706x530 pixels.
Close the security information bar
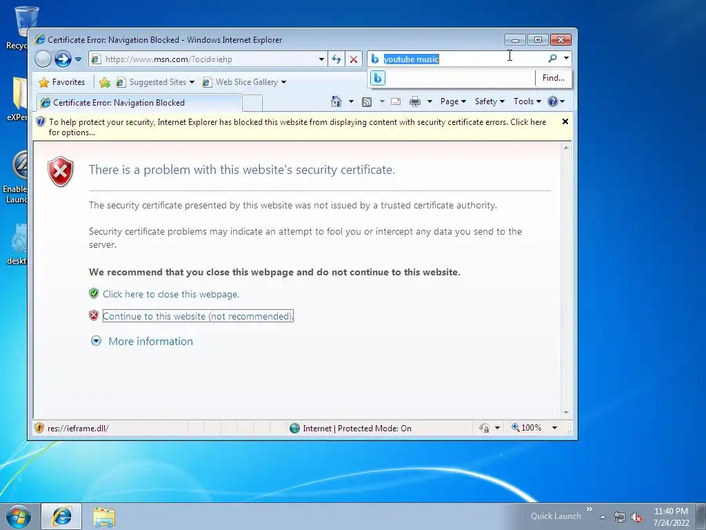point(565,121)
